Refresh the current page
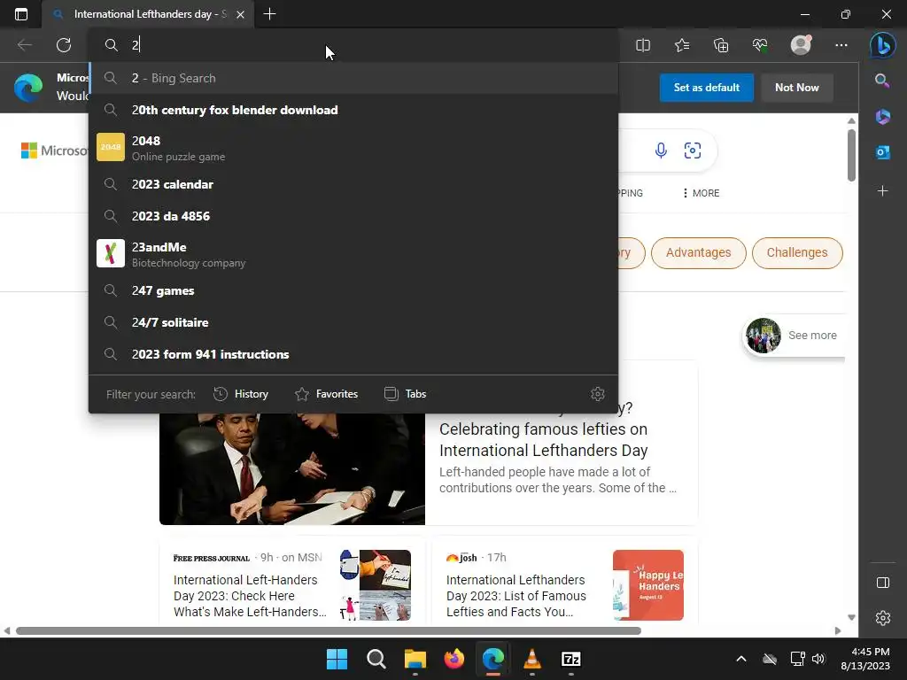907x680 pixels. (x=64, y=45)
